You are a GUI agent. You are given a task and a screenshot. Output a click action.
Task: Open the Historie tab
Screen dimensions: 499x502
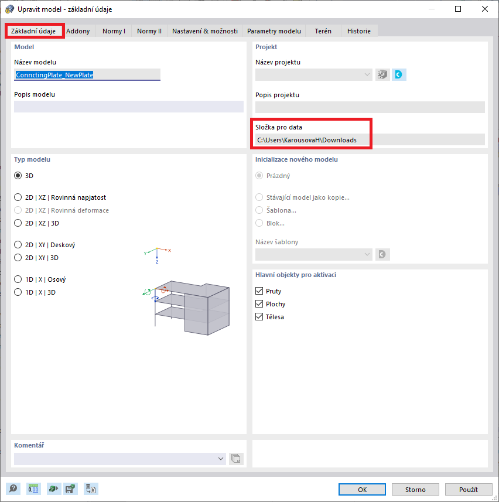(359, 31)
